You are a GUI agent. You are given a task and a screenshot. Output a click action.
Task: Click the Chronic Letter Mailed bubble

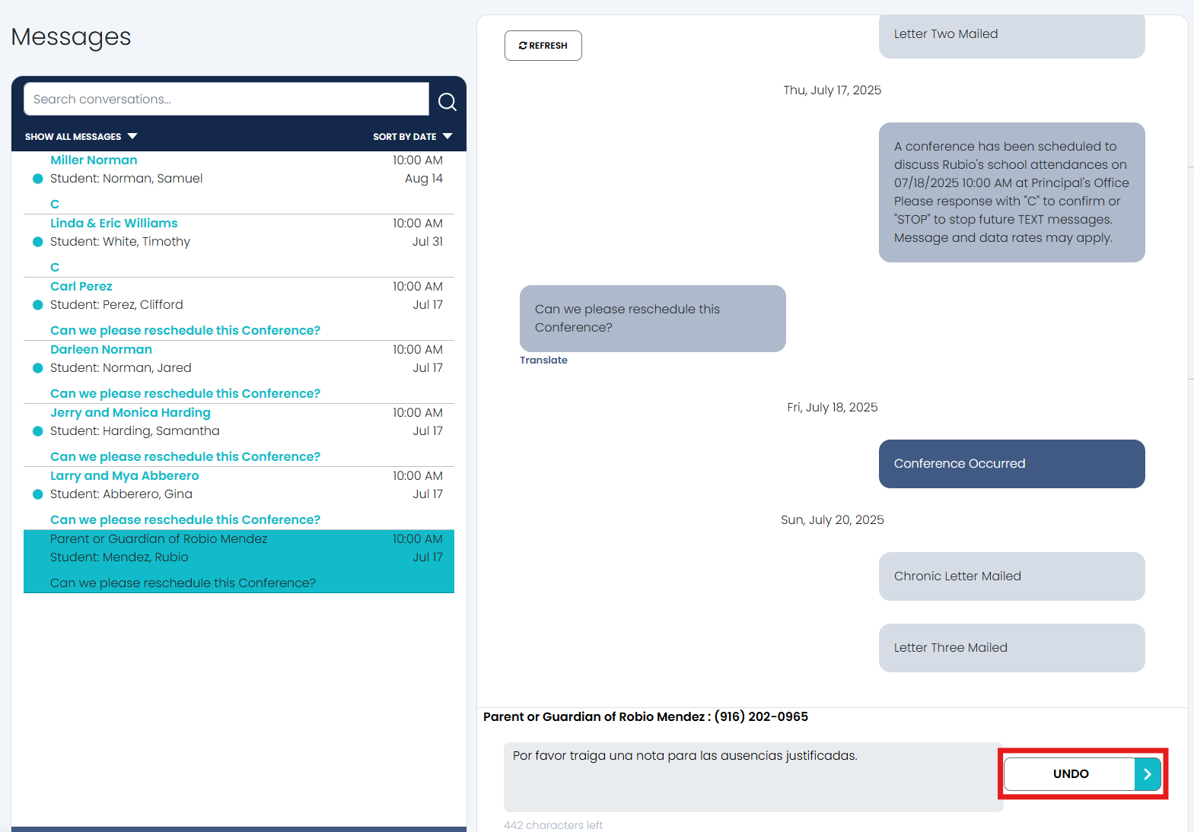(1011, 576)
